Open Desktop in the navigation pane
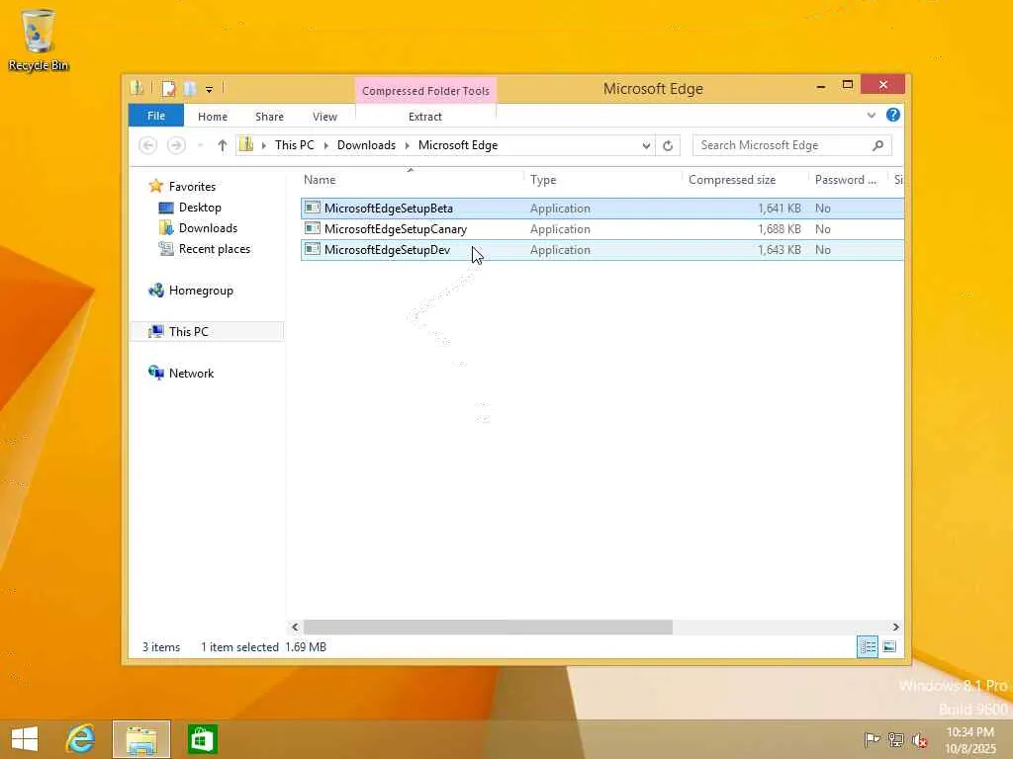 [x=200, y=208]
